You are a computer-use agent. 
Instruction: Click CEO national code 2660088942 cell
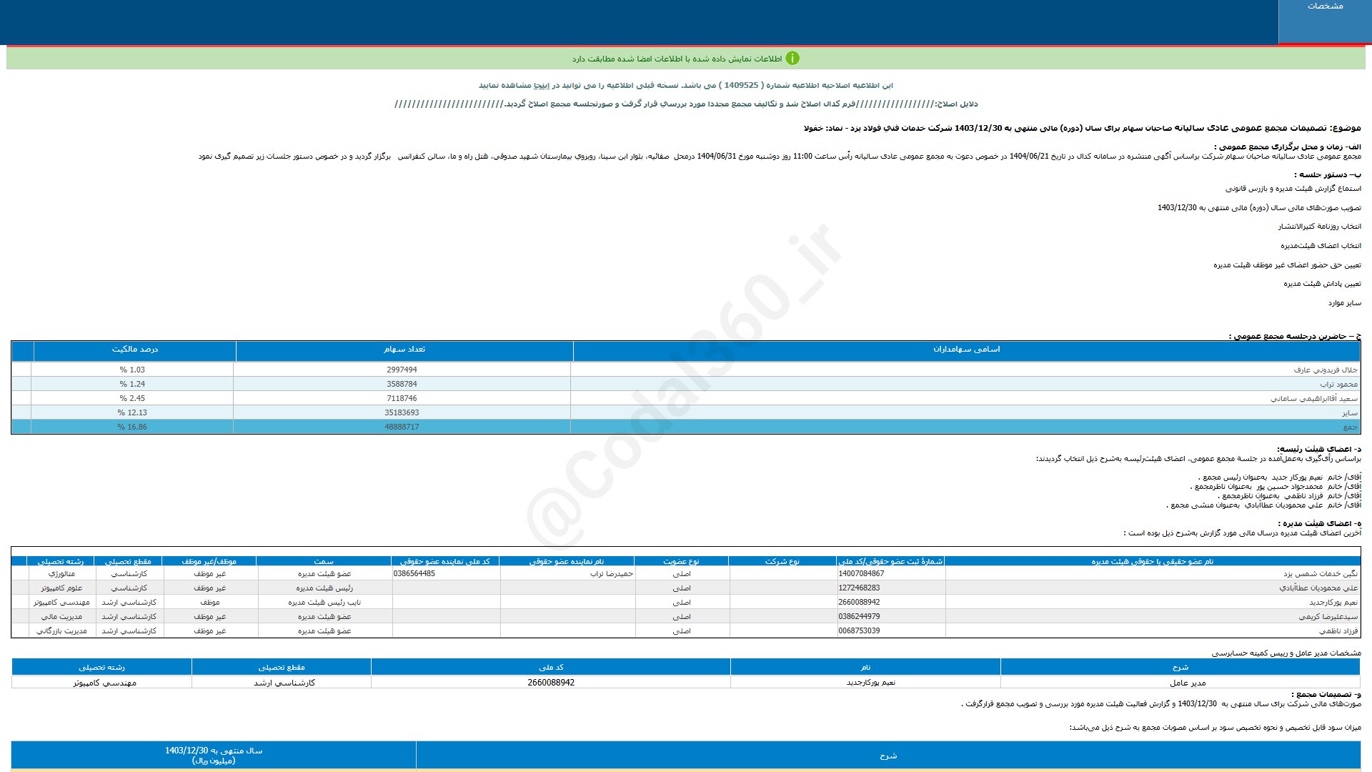pyautogui.click(x=550, y=683)
